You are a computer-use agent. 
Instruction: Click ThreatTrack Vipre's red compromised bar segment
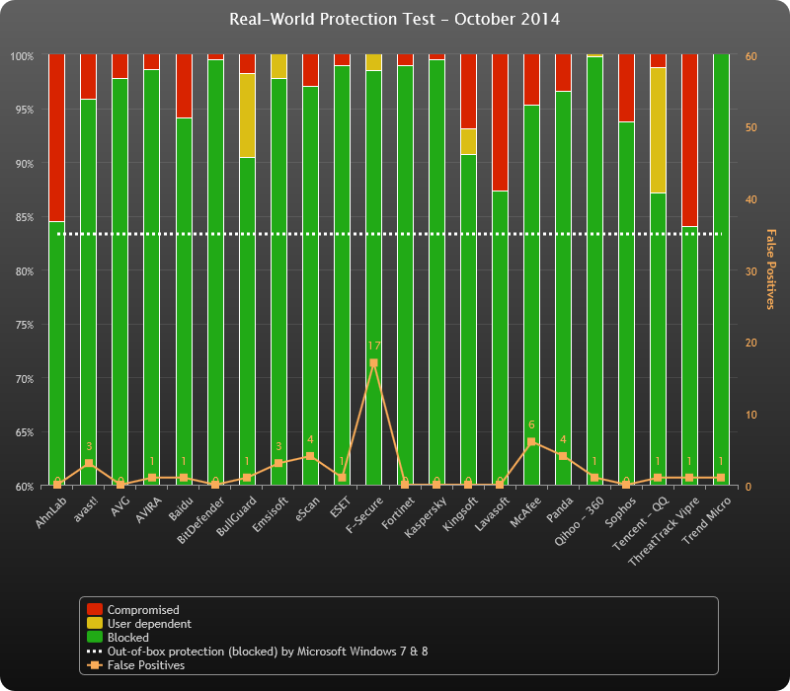coord(689,140)
